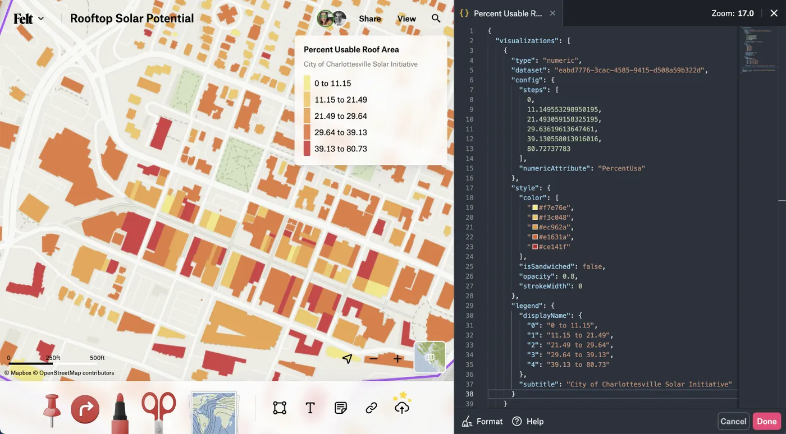Pick the red arrow route tool
Image resolution: width=786 pixels, height=434 pixels.
pyautogui.click(x=85, y=410)
